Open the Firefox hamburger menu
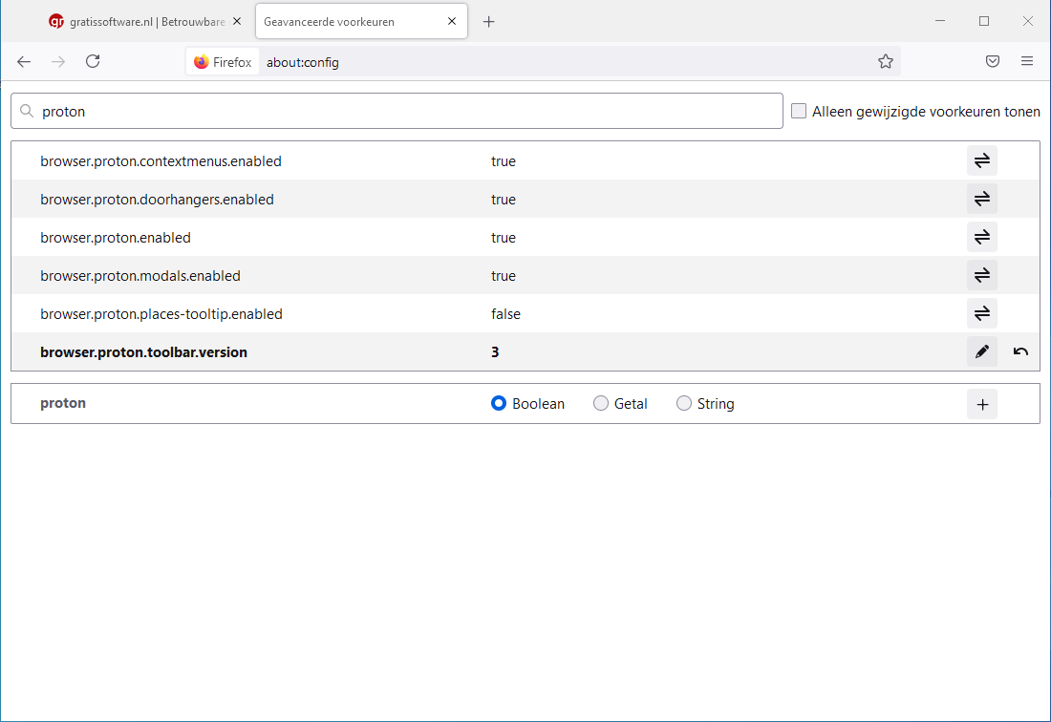Screen dimensions: 1051x722 click(1027, 62)
